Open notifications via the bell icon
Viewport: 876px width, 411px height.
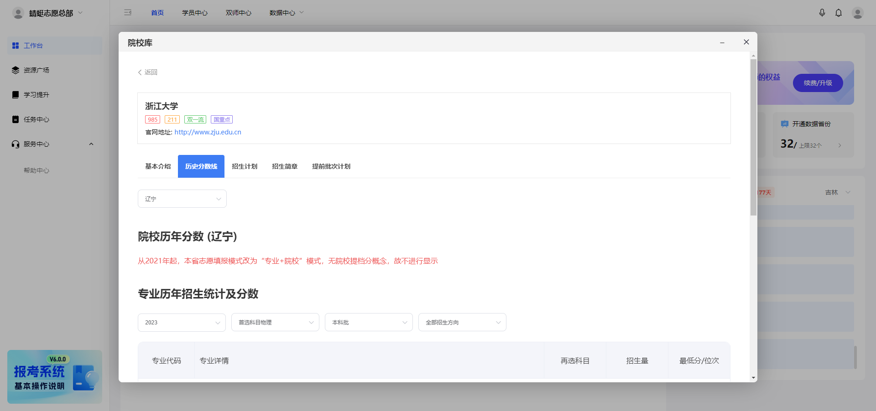(839, 13)
